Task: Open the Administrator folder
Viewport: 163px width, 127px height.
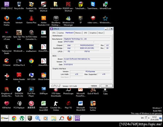Action: 56,6
